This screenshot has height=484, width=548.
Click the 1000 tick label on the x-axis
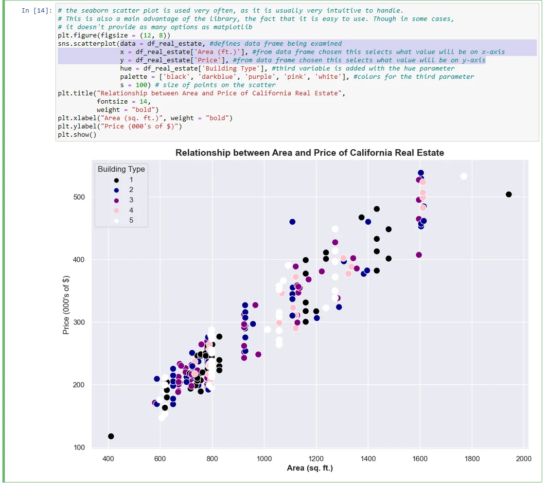264,459
